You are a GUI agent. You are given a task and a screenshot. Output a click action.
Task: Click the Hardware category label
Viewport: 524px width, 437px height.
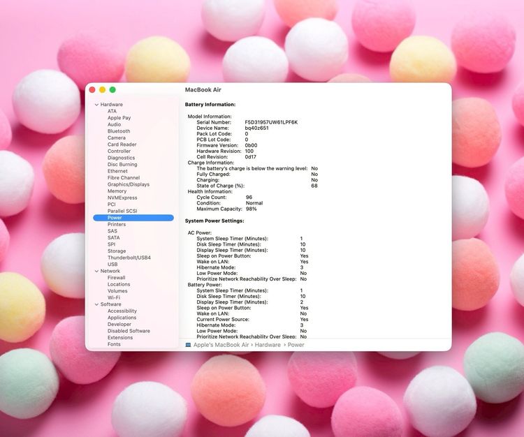click(x=112, y=105)
